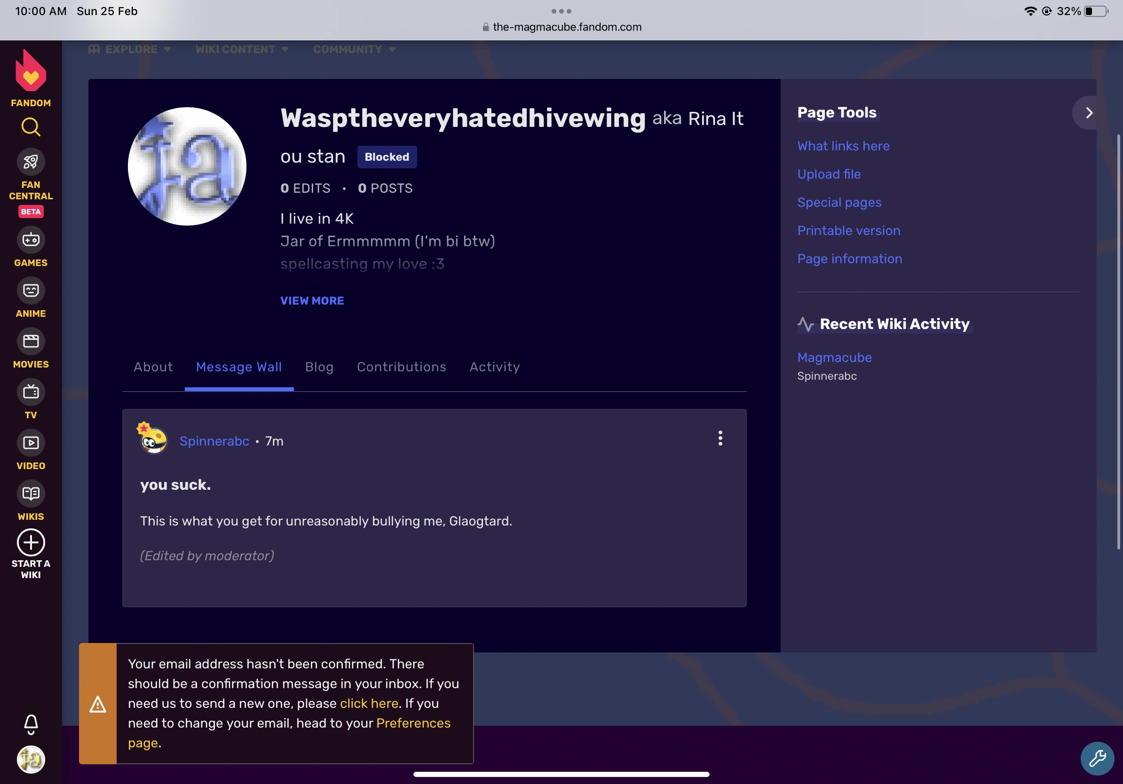The image size is (1123, 784).
Task: Open the admin wrench tool button
Action: pyautogui.click(x=1097, y=758)
